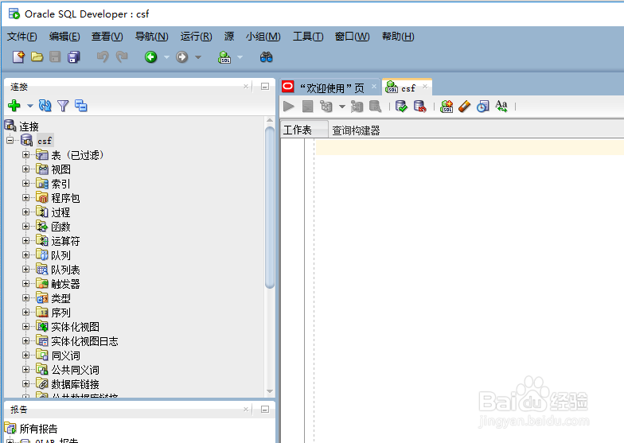Open the Back button dropdown arrow
Image resolution: width=624 pixels, height=443 pixels.
[x=167, y=57]
